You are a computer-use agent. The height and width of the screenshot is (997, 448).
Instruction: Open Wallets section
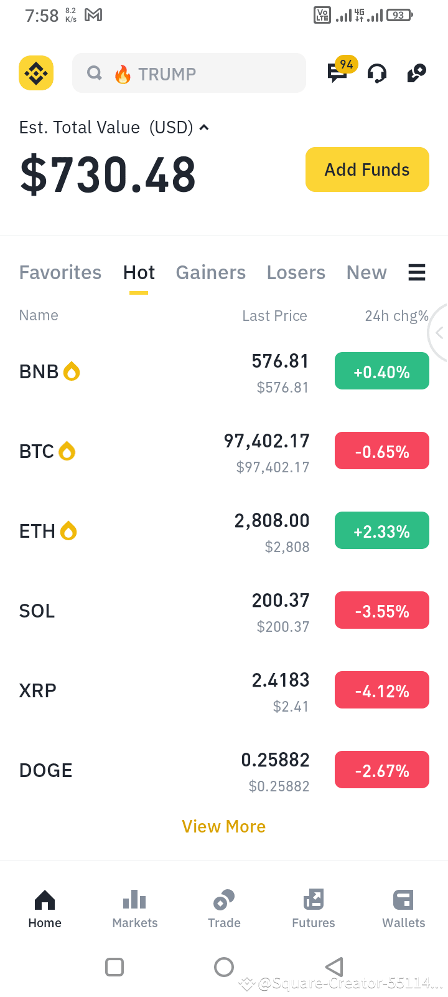pos(403,909)
